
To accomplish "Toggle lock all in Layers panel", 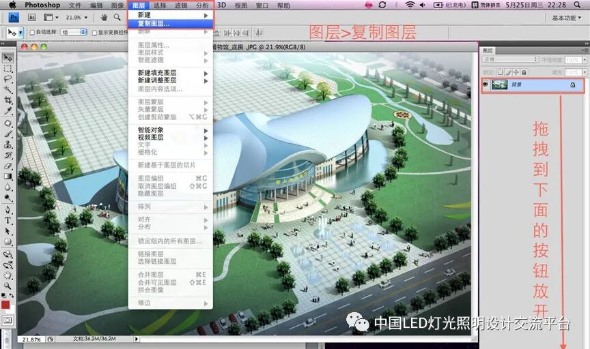I will tap(524, 72).
